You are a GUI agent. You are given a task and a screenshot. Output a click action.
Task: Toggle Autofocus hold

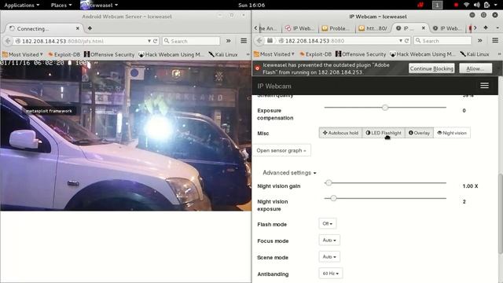click(x=340, y=133)
